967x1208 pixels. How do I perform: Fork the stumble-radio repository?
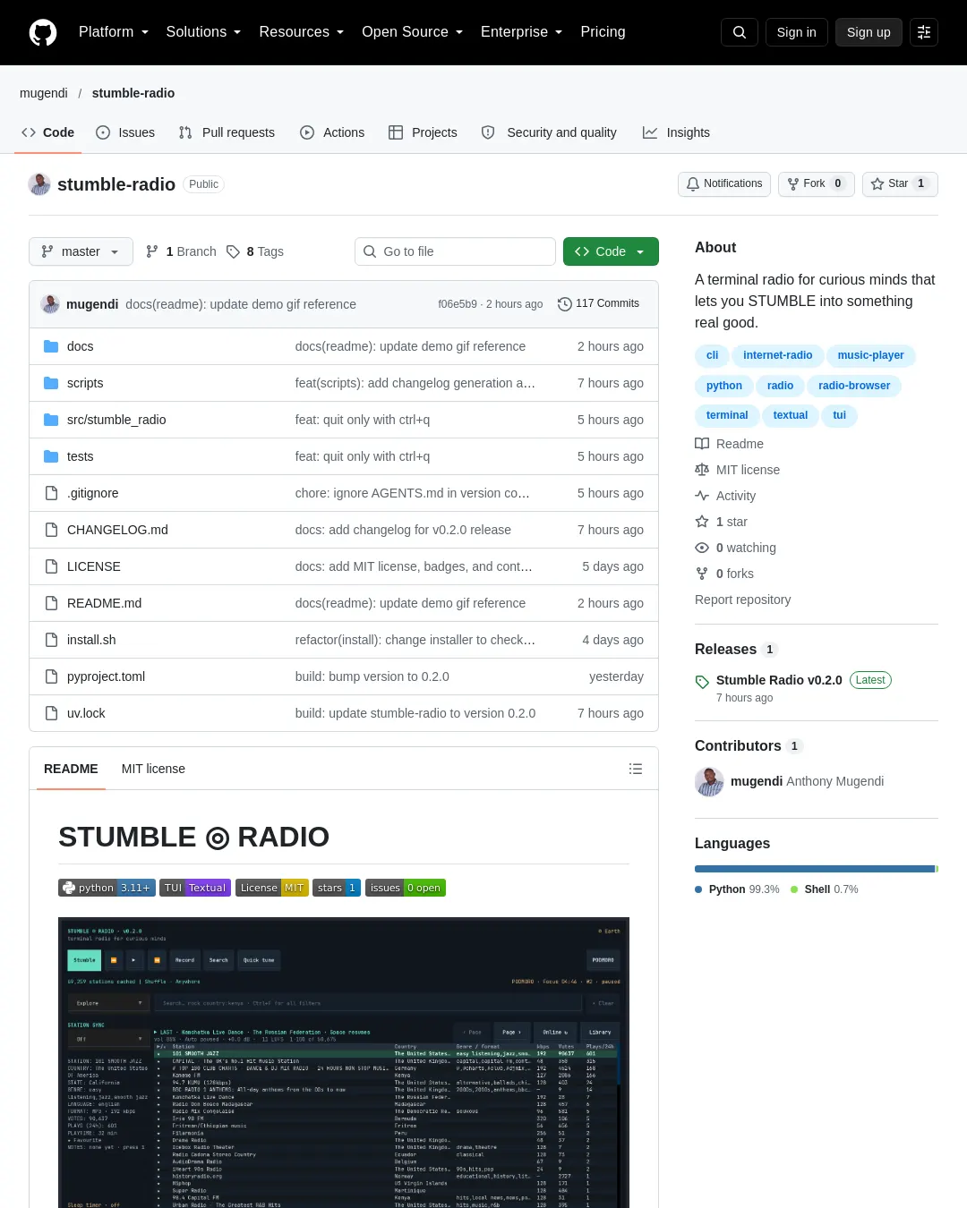pyautogui.click(x=816, y=183)
